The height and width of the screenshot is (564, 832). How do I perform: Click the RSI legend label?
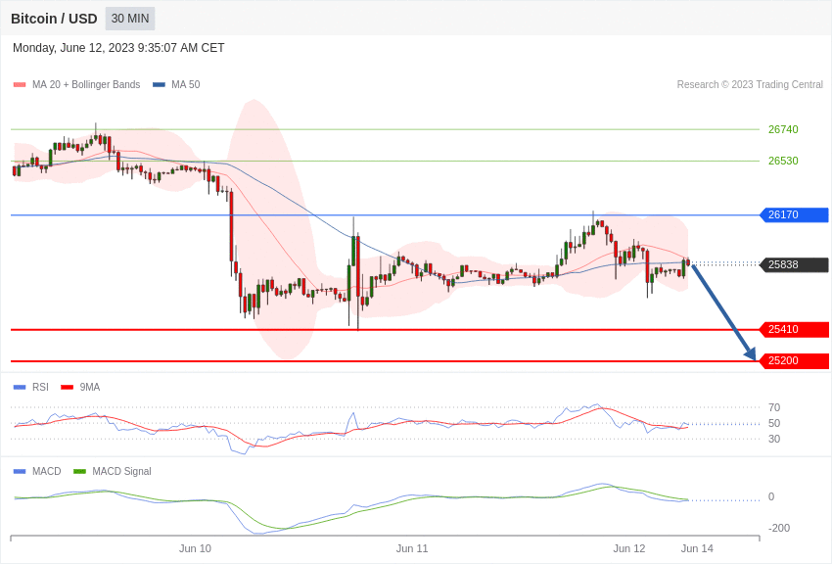click(40, 388)
